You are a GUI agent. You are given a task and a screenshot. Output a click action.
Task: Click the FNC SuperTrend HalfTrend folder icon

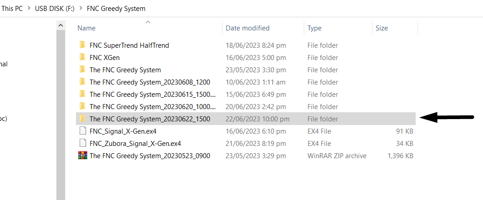click(x=82, y=45)
